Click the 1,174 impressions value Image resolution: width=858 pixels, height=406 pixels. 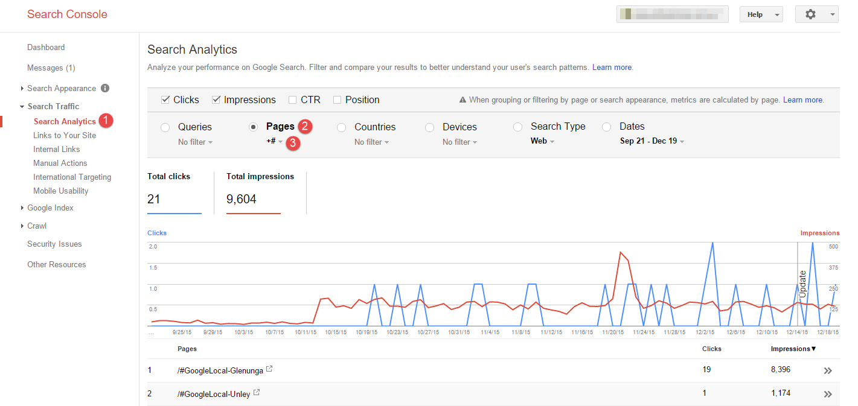tap(781, 393)
